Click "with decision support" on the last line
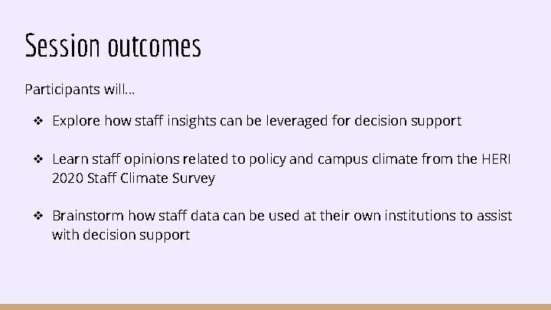This screenshot has height=310, width=551. point(121,236)
